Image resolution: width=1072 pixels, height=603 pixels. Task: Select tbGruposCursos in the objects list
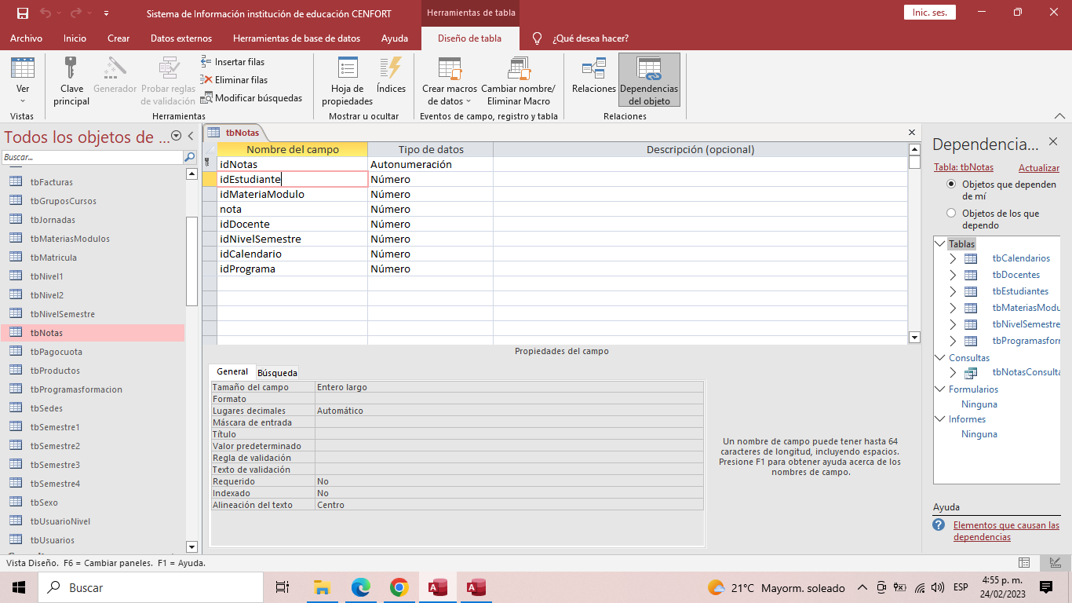point(63,201)
